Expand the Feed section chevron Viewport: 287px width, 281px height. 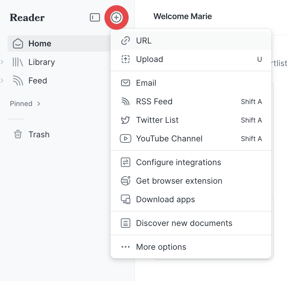[2, 81]
